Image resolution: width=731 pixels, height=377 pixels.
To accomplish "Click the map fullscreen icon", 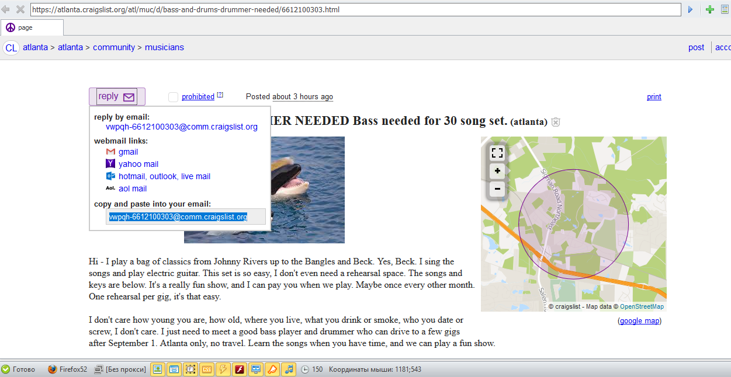I will point(497,153).
